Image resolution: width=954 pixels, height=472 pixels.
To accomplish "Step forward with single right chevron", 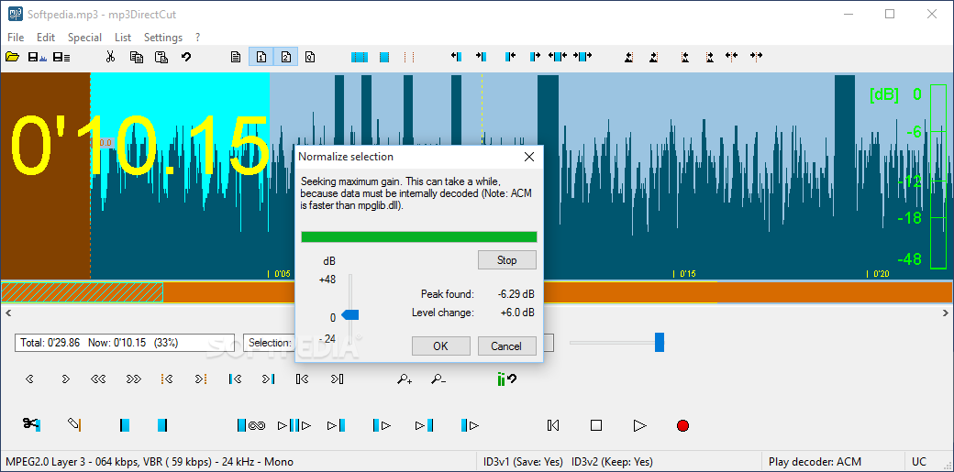I will coord(66,379).
